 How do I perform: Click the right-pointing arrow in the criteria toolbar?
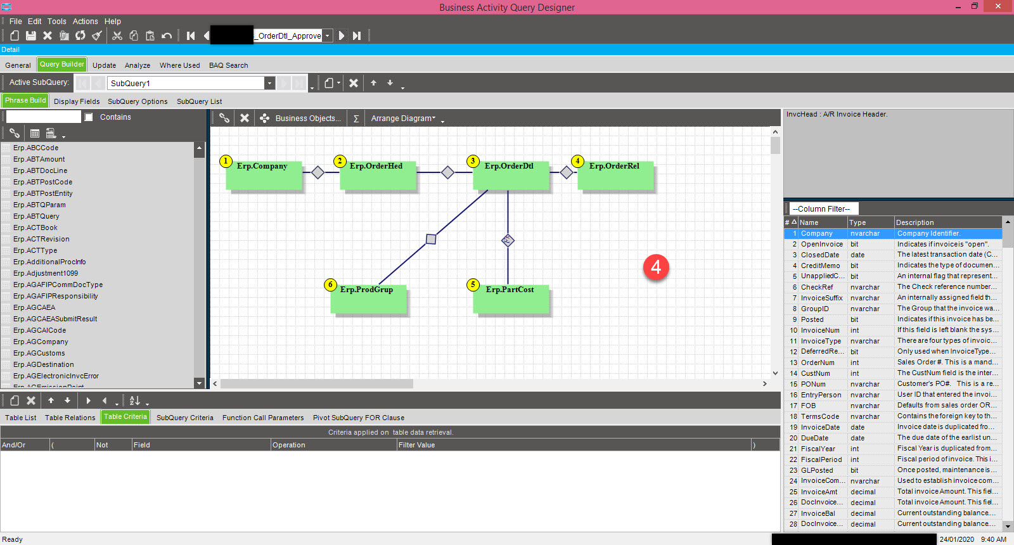point(88,401)
